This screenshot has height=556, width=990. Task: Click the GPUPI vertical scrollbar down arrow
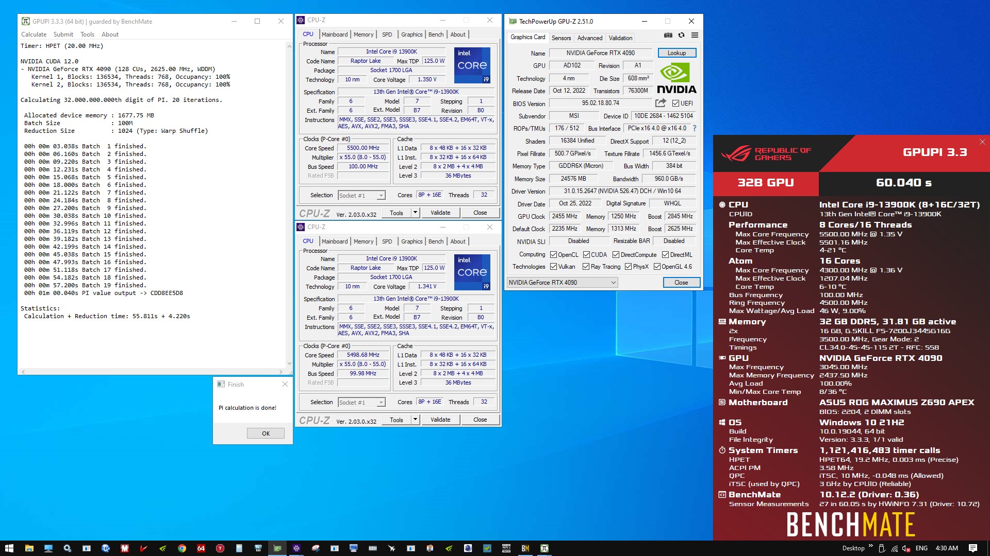[289, 363]
